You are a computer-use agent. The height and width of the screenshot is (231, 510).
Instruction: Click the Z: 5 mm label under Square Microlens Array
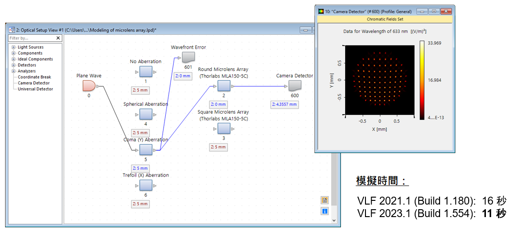point(218,147)
